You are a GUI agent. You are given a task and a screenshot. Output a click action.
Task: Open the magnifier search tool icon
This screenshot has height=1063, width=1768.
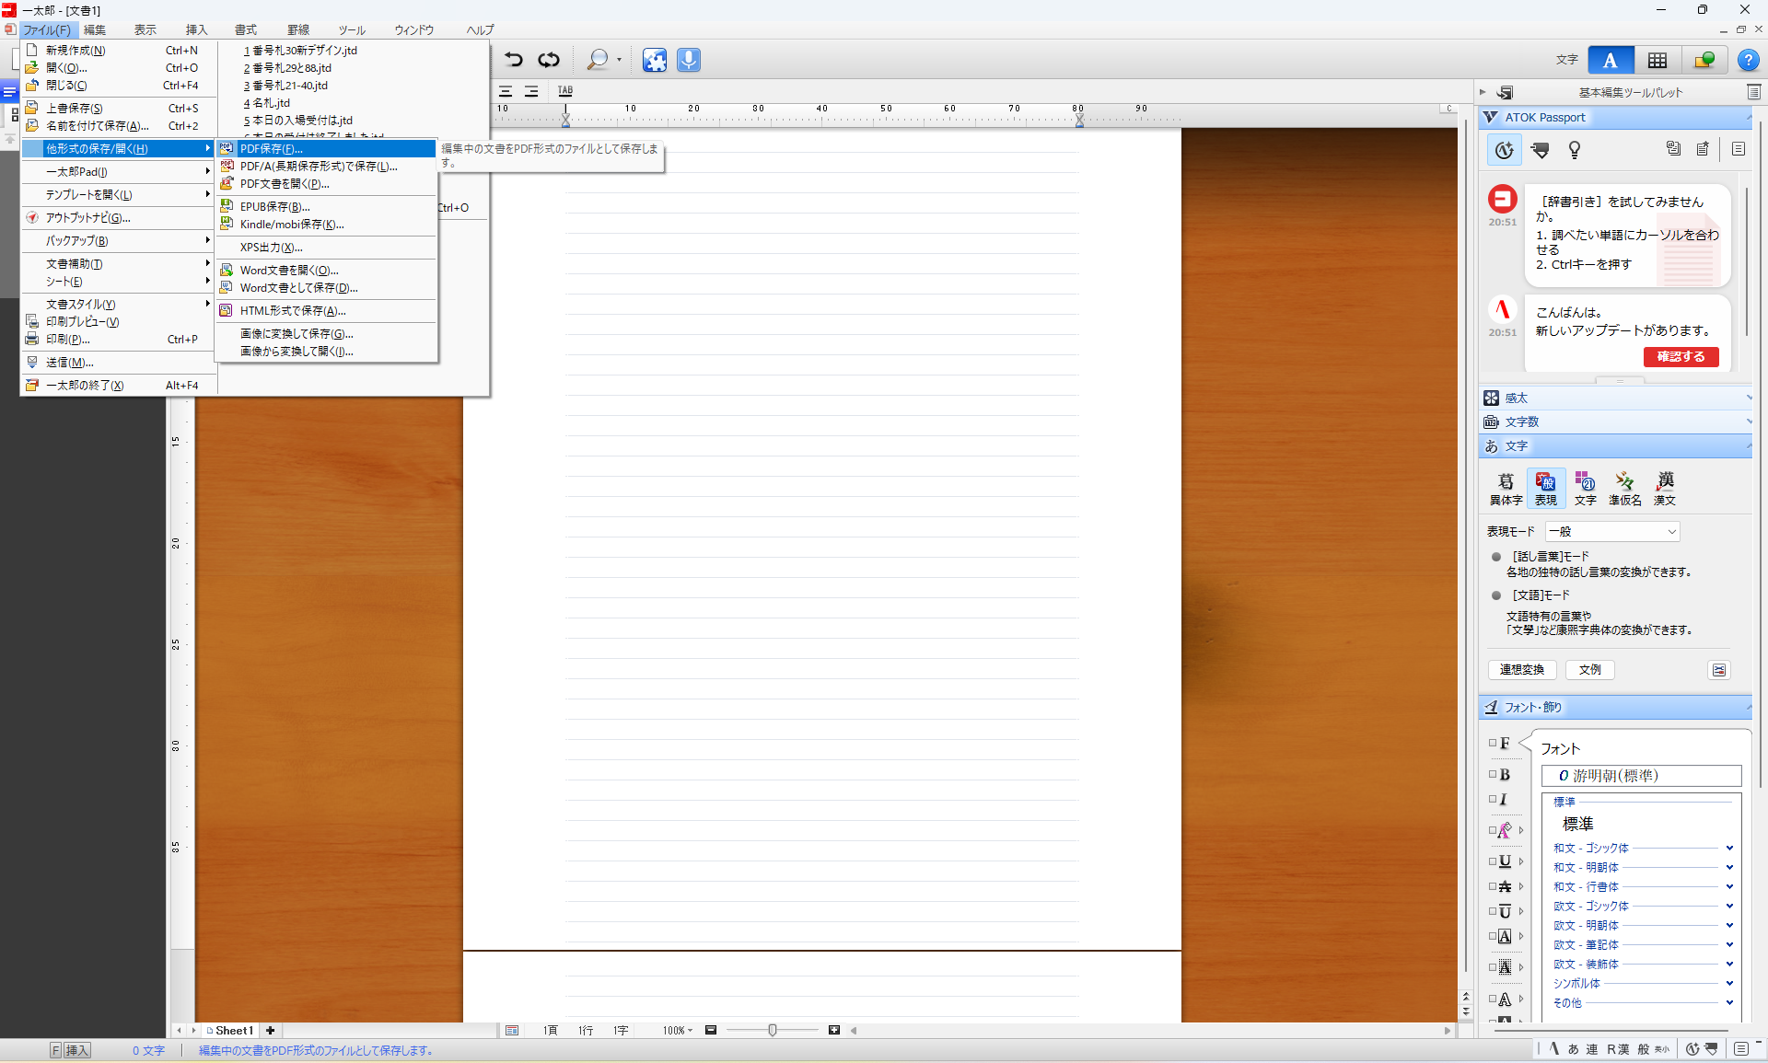click(x=598, y=60)
